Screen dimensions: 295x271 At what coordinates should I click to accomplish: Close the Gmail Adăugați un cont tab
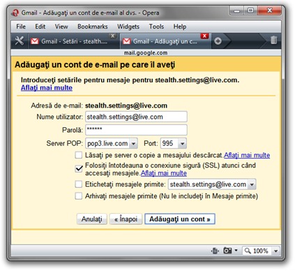click(x=204, y=36)
